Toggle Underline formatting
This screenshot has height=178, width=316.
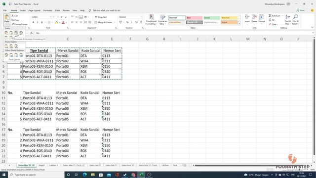[x=41, y=22]
